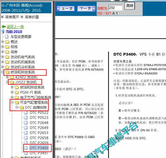Click the folder icon of 发动机电气系统

click(x=7, y=57)
